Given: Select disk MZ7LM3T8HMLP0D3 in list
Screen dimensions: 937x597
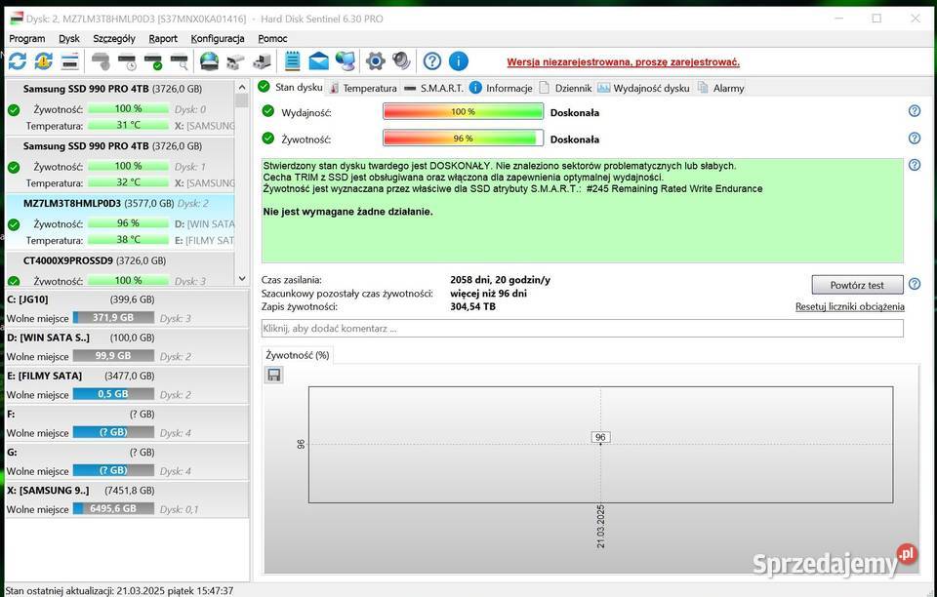Looking at the screenshot, I should coord(120,221).
